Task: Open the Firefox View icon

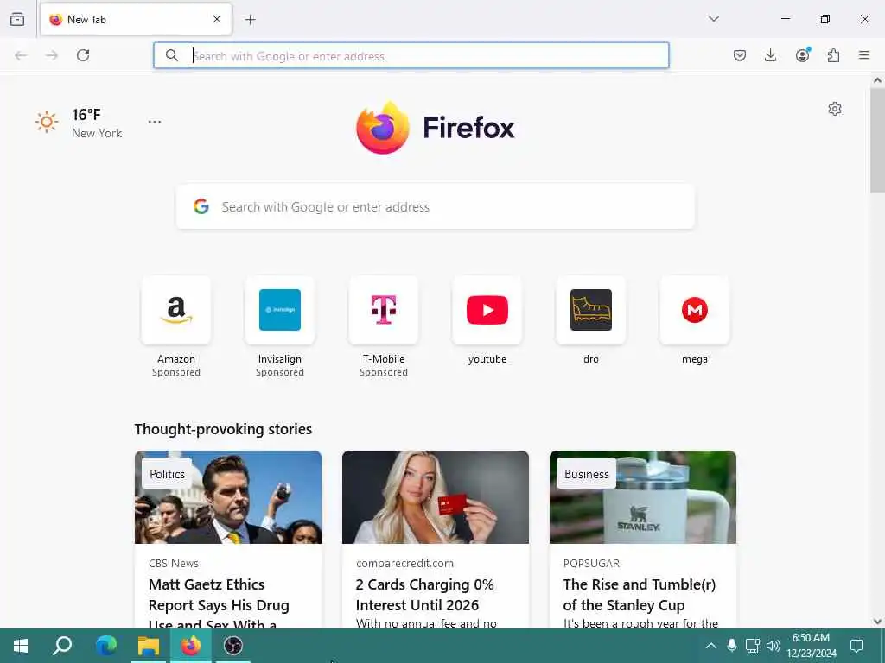Action: click(17, 19)
